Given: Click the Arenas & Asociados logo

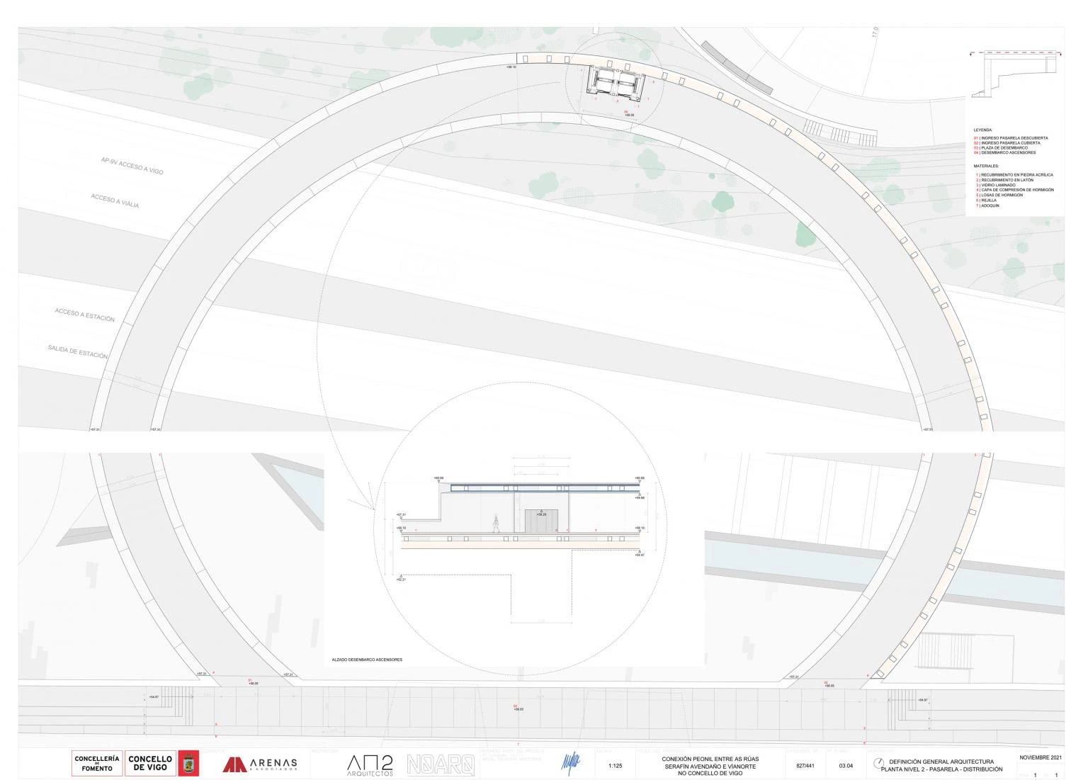Looking at the screenshot, I should 260,764.
